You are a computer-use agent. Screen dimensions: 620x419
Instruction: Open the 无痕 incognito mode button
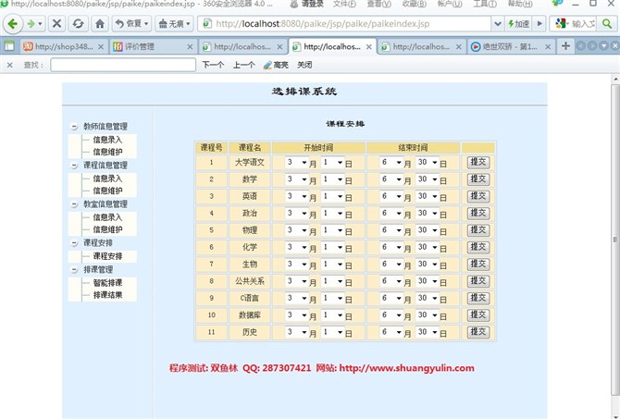click(174, 24)
